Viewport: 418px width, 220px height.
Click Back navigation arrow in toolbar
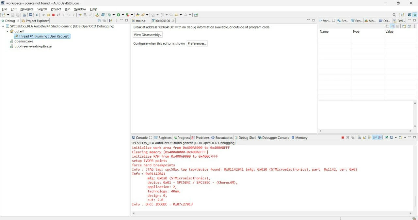(x=176, y=15)
